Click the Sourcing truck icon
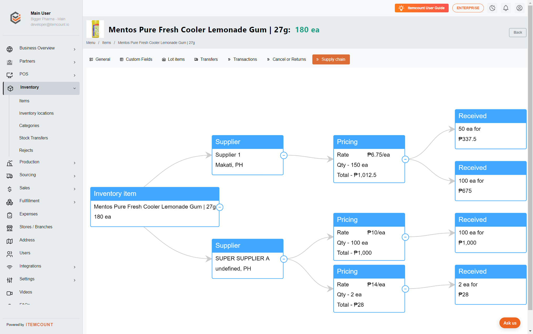Viewport: 533px width, 334px height. 10,176
